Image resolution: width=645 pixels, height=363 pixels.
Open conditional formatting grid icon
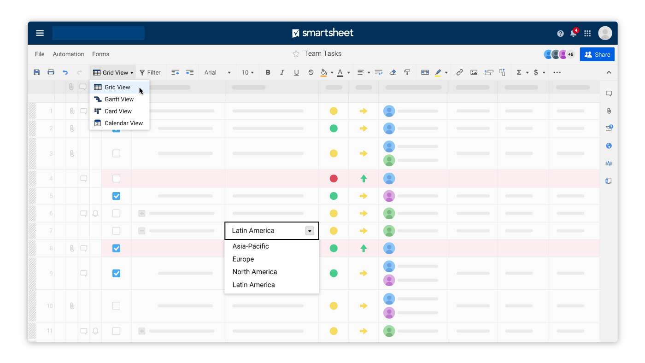(x=425, y=72)
